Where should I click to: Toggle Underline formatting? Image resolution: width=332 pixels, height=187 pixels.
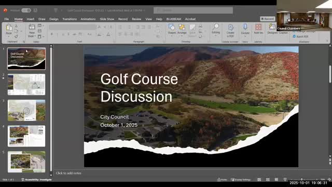63,34
